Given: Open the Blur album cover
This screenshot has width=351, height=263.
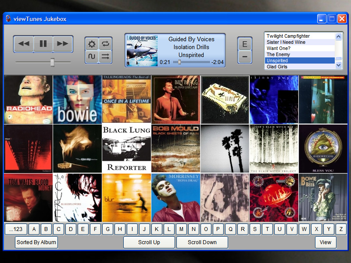Looking at the screenshot, I should [126, 198].
